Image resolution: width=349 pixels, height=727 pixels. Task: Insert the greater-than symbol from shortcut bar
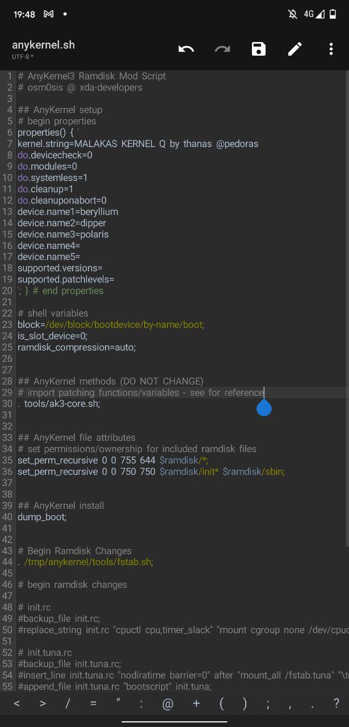click(x=43, y=704)
